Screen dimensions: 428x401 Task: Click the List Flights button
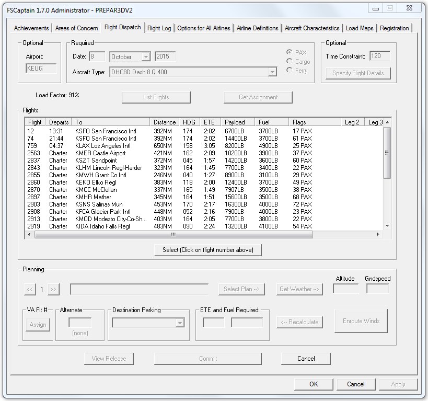tap(156, 97)
